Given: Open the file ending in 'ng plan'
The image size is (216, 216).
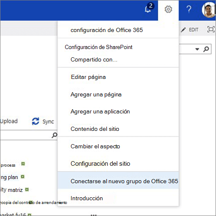Looking at the screenshot, I should pyautogui.click(x=9, y=177).
